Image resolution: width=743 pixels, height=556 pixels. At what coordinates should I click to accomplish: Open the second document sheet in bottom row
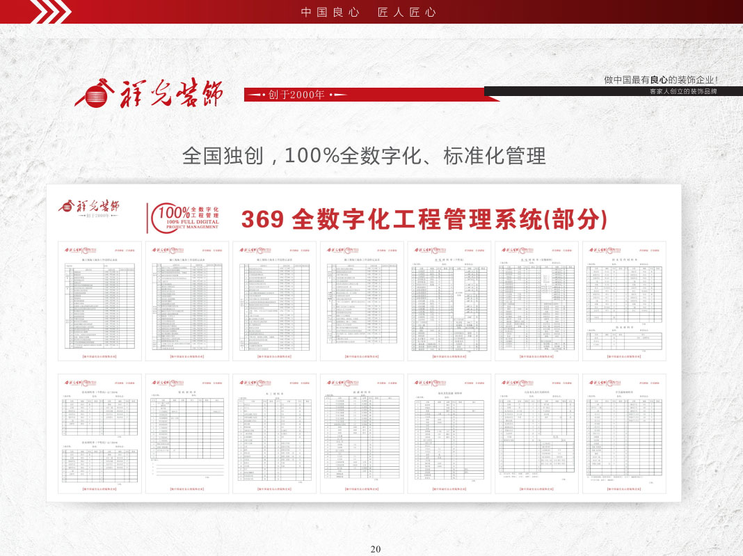pyautogui.click(x=187, y=434)
